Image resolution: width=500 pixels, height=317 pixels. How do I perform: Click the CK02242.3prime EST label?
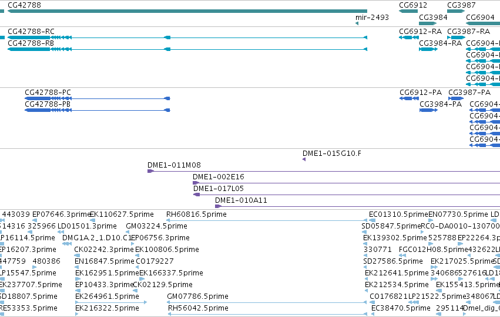click(x=104, y=250)
